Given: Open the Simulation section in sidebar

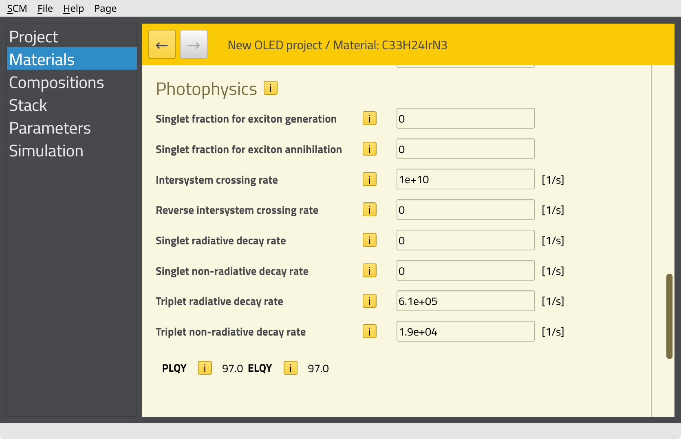Looking at the screenshot, I should [x=46, y=151].
